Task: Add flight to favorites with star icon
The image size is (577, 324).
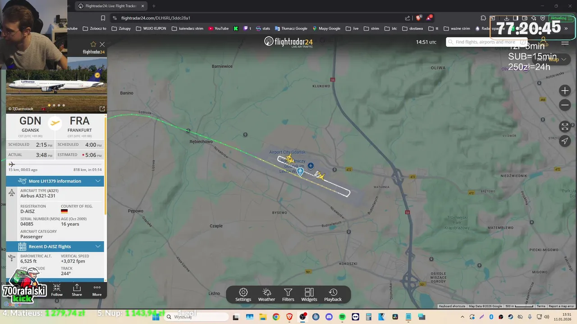Action: tap(93, 44)
